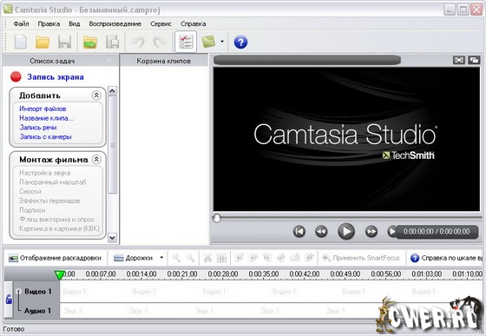The image size is (486, 336).
Task: Click the redo arrow in the toolbar
Action: [x=160, y=42]
